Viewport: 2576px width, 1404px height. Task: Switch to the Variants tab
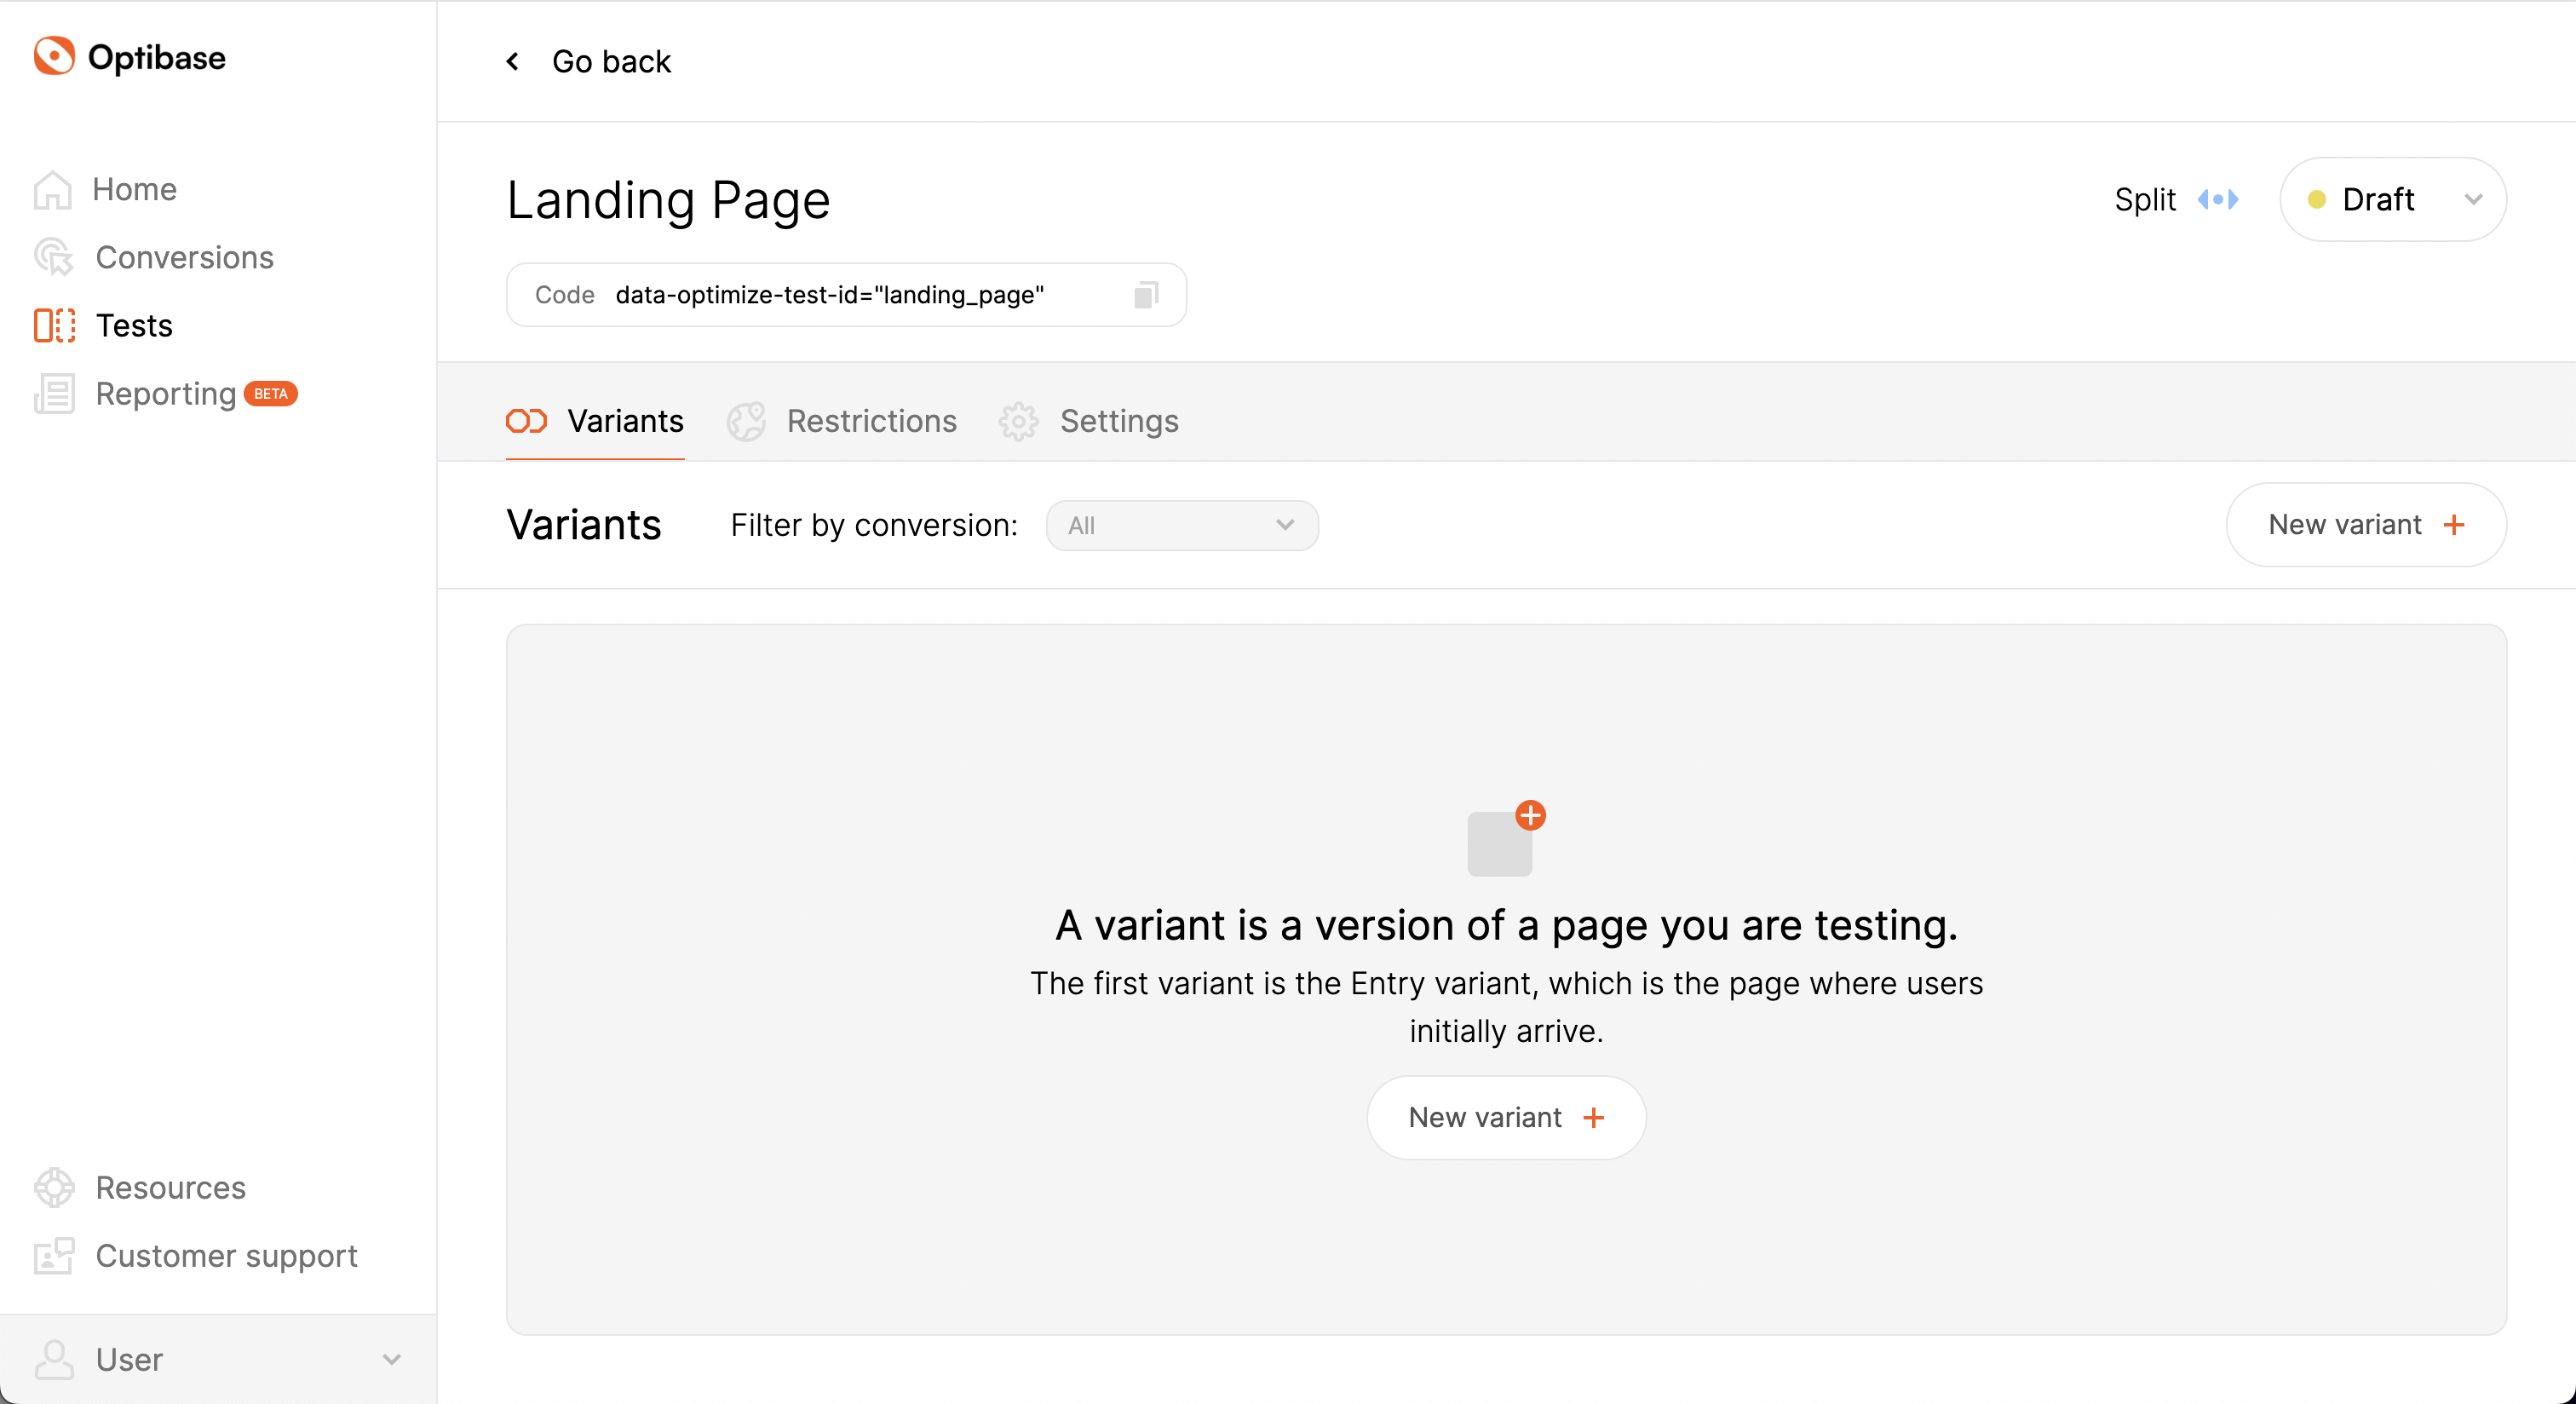tap(595, 421)
